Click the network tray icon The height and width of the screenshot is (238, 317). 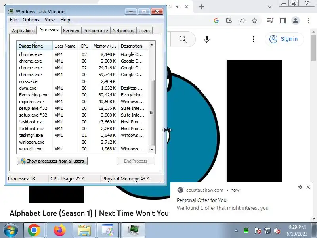point(267,230)
